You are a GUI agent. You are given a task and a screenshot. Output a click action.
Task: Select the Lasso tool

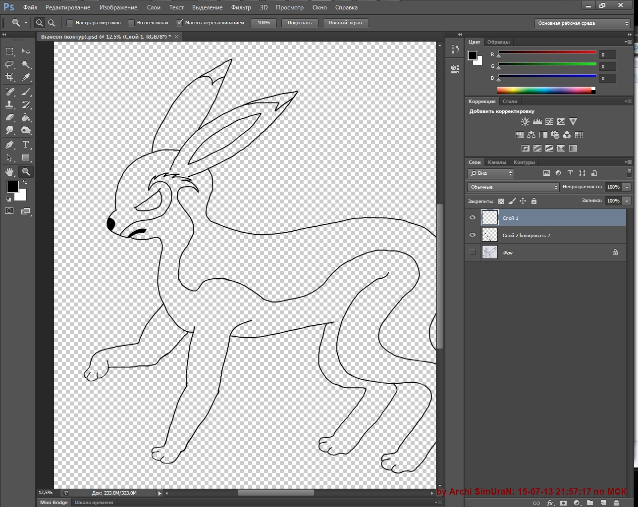9,65
